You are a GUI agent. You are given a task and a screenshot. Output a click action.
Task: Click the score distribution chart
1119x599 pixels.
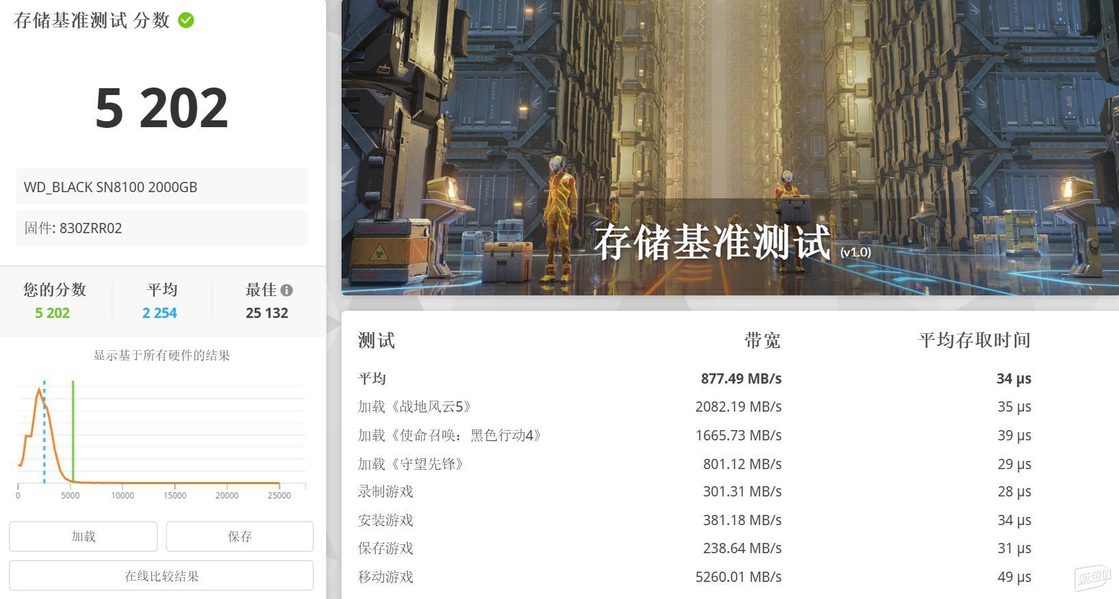tap(162, 439)
